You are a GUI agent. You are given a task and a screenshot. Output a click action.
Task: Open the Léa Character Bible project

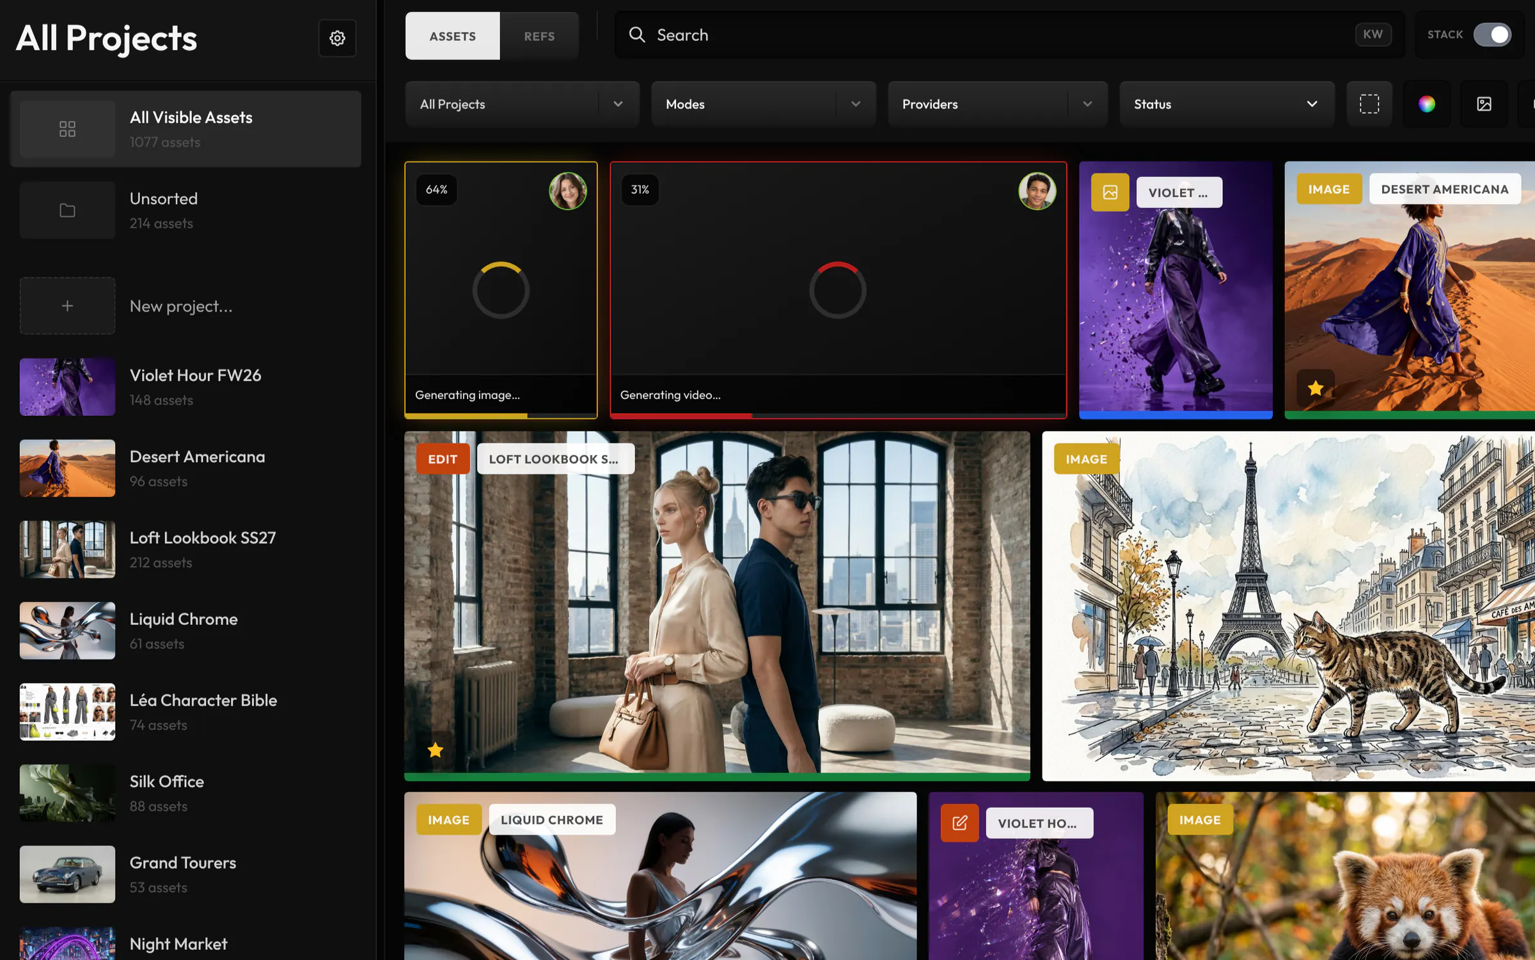coord(185,712)
